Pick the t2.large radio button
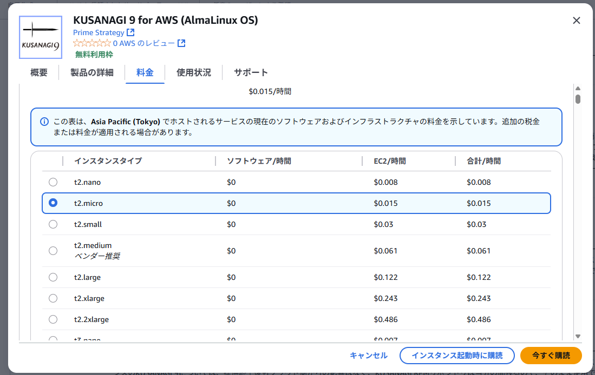Image resolution: width=595 pixels, height=375 pixels. point(53,277)
